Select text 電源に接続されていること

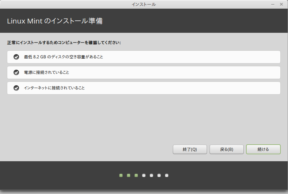[47, 72]
